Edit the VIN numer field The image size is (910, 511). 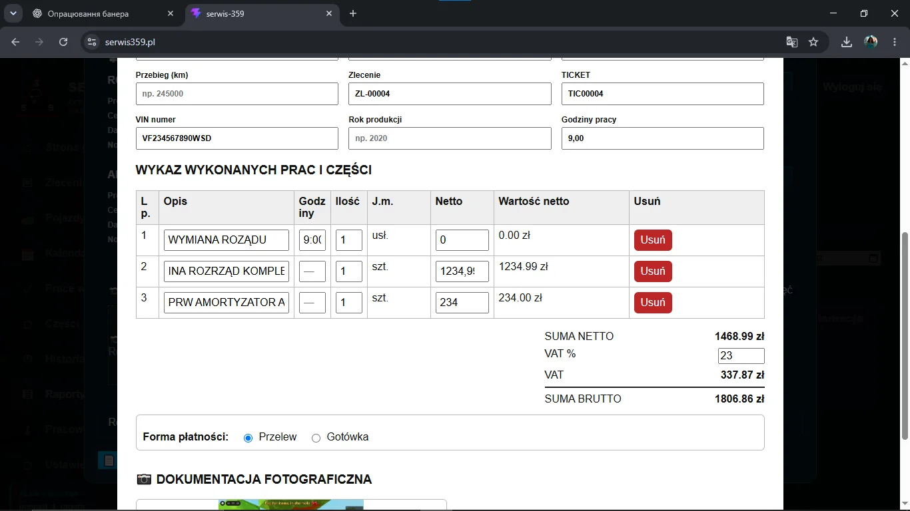tap(237, 138)
